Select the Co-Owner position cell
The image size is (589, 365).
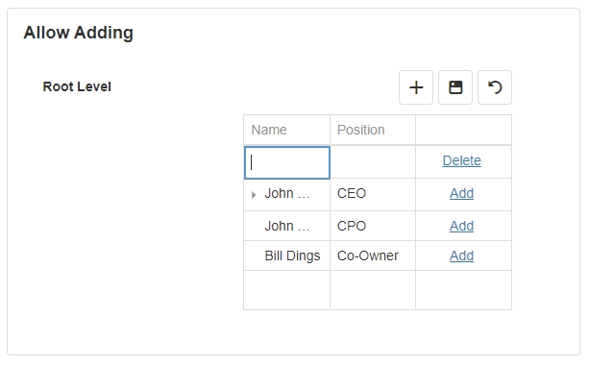click(x=373, y=255)
